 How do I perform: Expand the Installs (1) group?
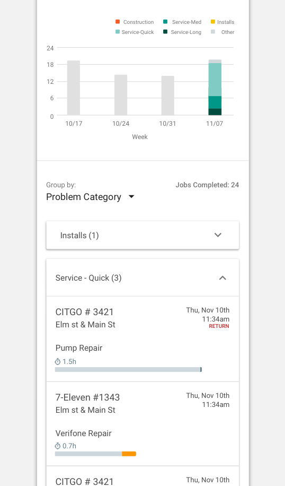pos(142,235)
